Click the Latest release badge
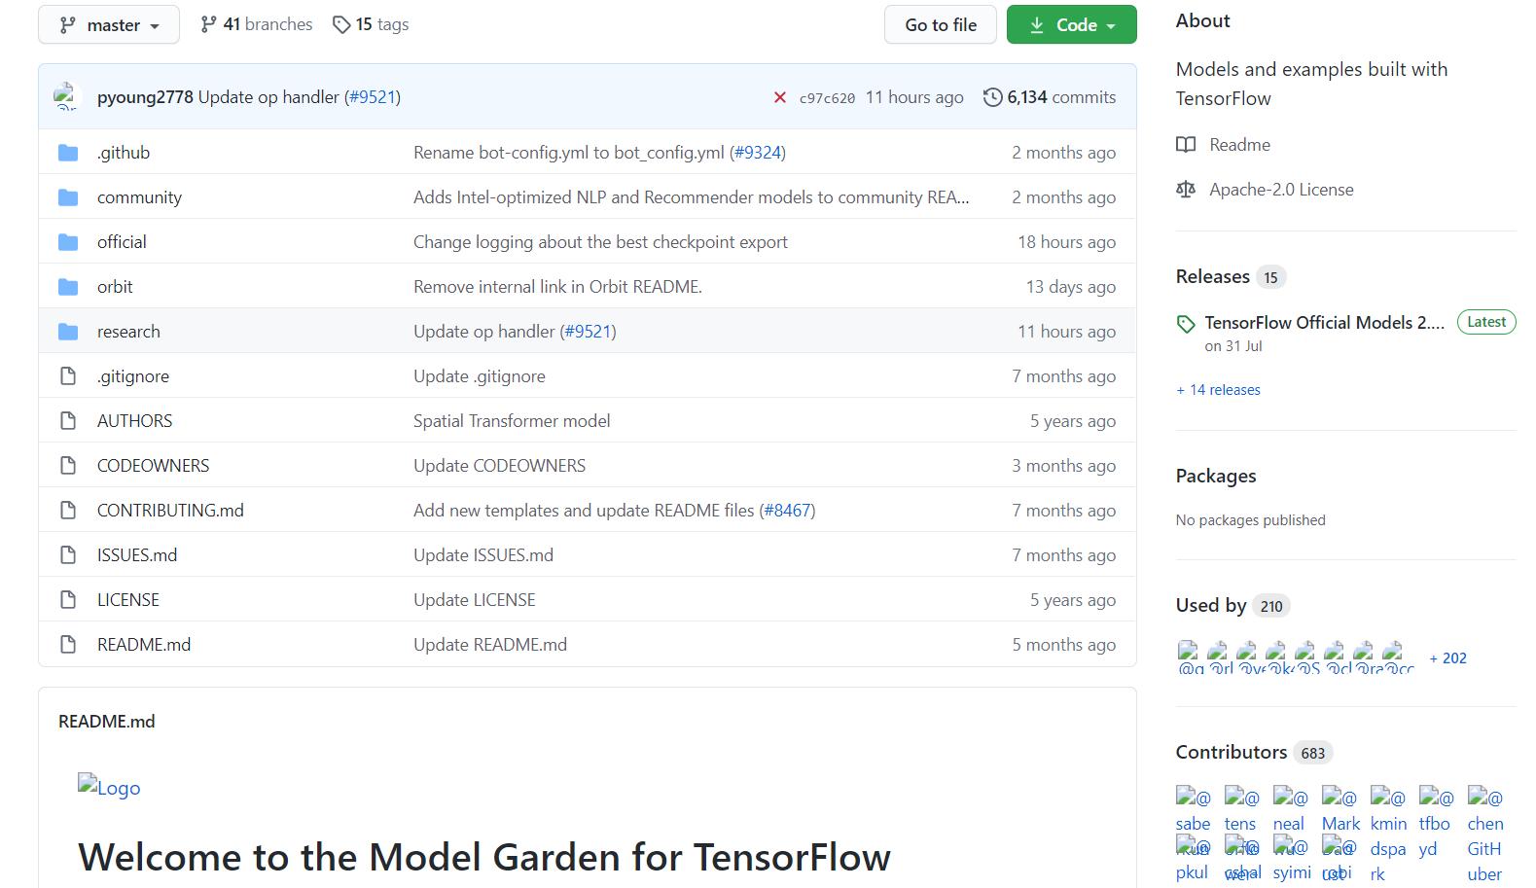 click(x=1485, y=322)
